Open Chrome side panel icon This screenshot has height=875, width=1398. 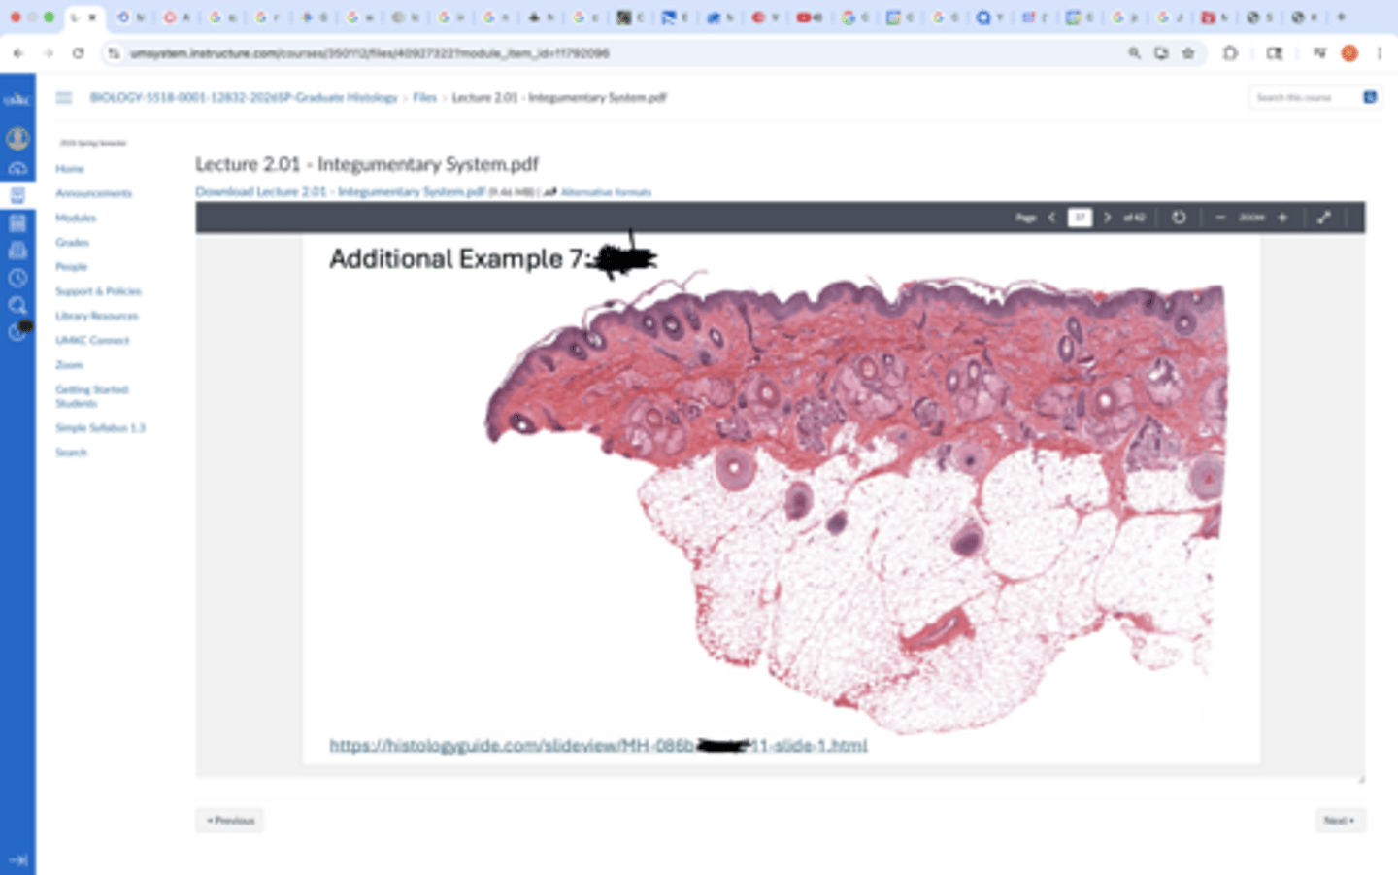pyautogui.click(x=1275, y=53)
